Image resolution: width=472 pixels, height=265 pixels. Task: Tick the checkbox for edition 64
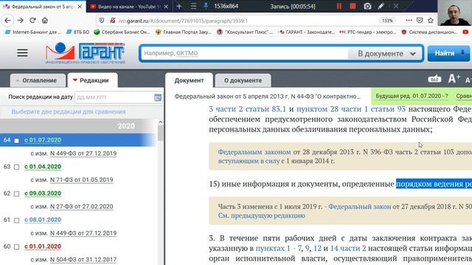[16, 141]
